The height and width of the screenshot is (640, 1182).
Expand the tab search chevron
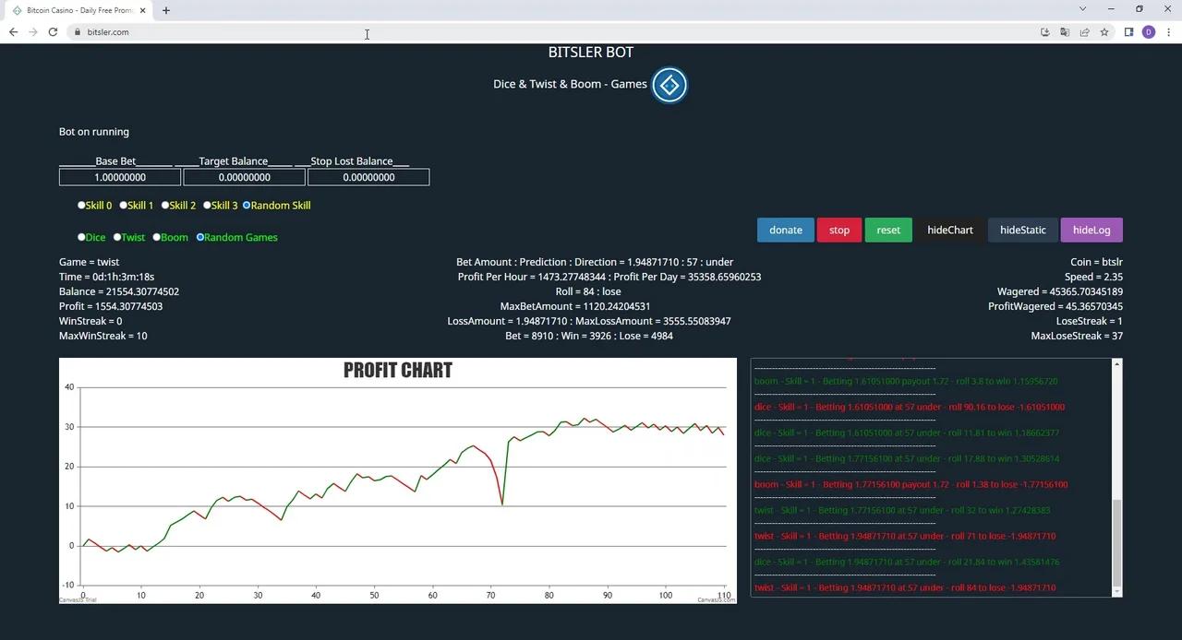[x=1082, y=9]
